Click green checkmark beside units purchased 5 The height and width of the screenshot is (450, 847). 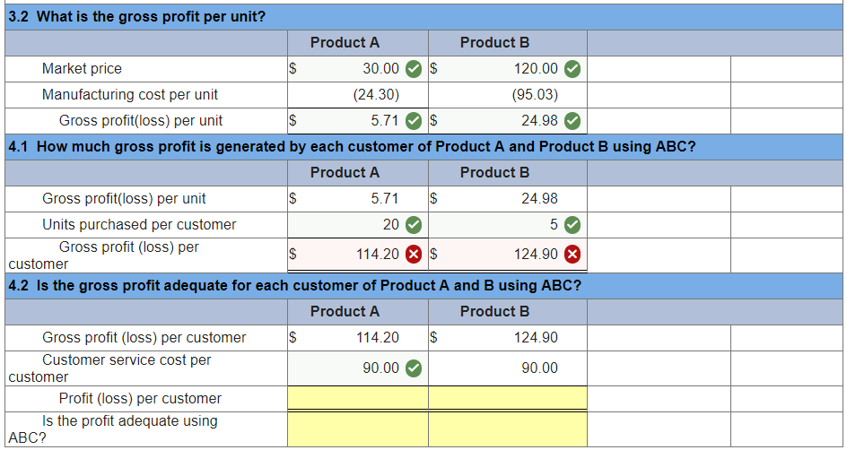click(x=572, y=224)
